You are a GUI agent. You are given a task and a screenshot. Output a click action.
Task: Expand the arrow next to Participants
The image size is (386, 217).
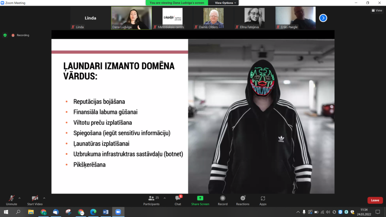tap(164, 198)
